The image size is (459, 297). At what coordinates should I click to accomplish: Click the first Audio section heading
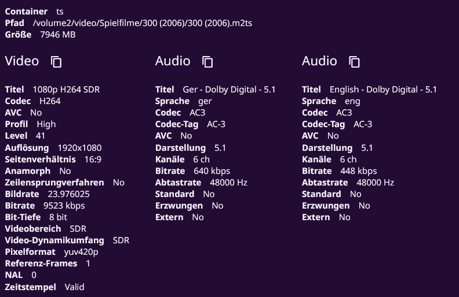[173, 61]
